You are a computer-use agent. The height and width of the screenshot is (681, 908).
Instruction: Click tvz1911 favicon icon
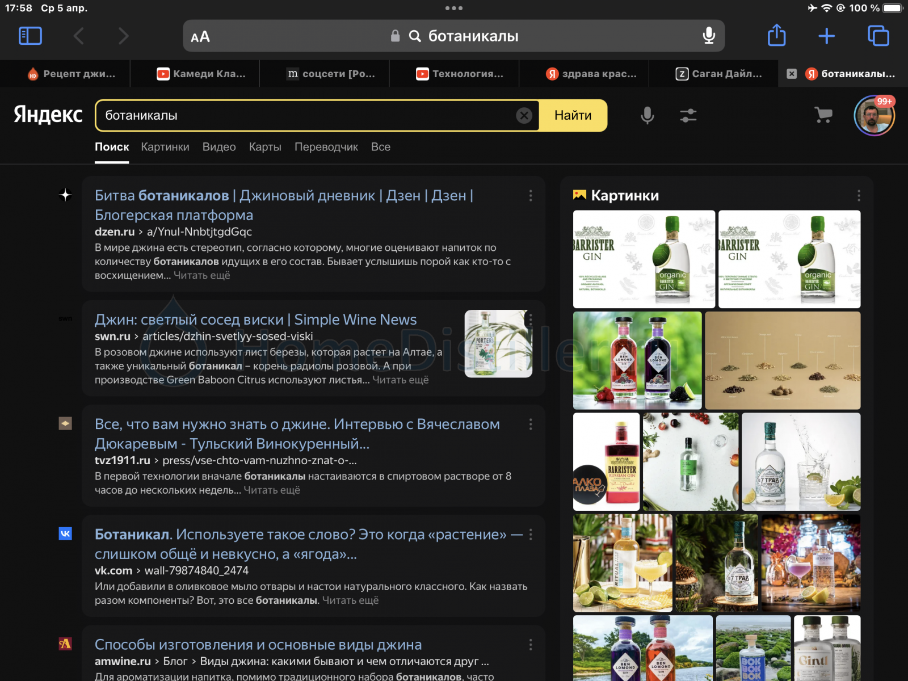(x=65, y=423)
